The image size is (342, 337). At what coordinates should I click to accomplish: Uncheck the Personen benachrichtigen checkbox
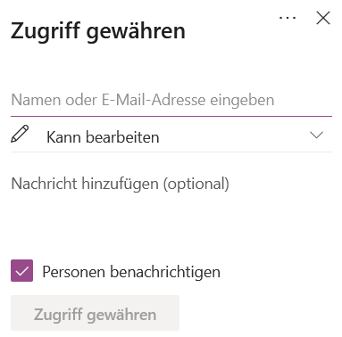[x=21, y=271]
